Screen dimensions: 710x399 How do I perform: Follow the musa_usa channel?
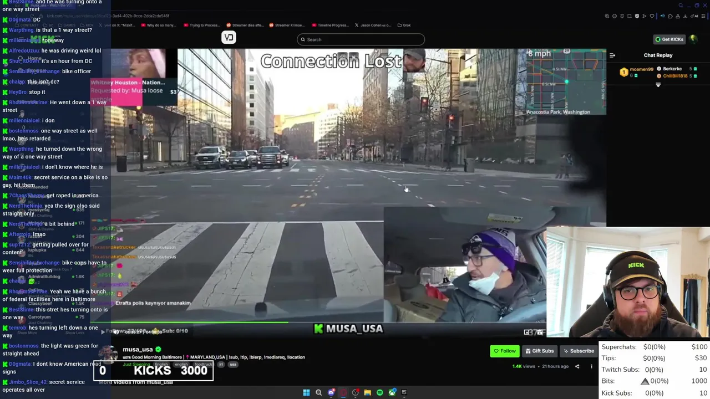coord(505,351)
